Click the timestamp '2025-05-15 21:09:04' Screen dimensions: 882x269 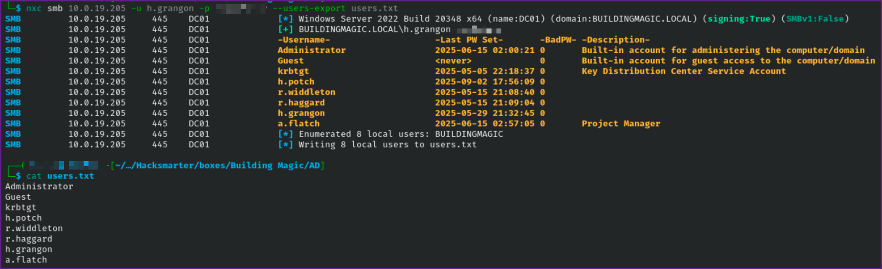tap(485, 103)
